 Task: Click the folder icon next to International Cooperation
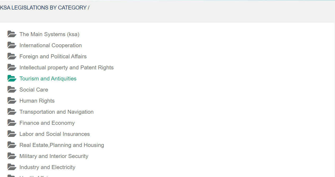coord(12,45)
